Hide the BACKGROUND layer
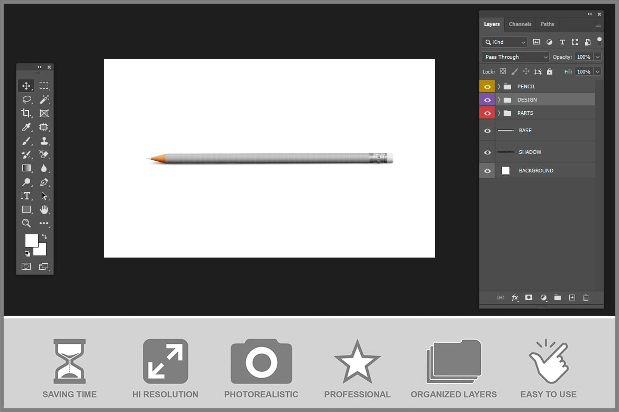 coord(487,171)
